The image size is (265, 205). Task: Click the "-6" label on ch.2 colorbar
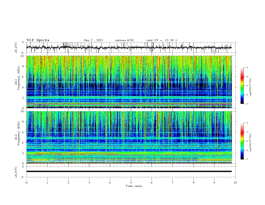coord(247,150)
